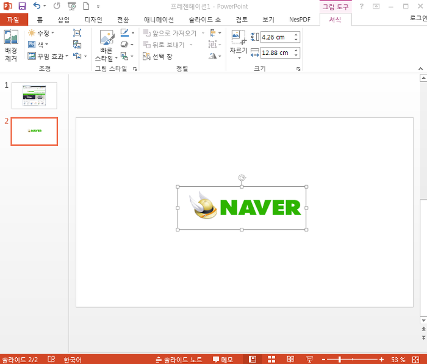Switch to the 홈 home tab

tap(40, 20)
